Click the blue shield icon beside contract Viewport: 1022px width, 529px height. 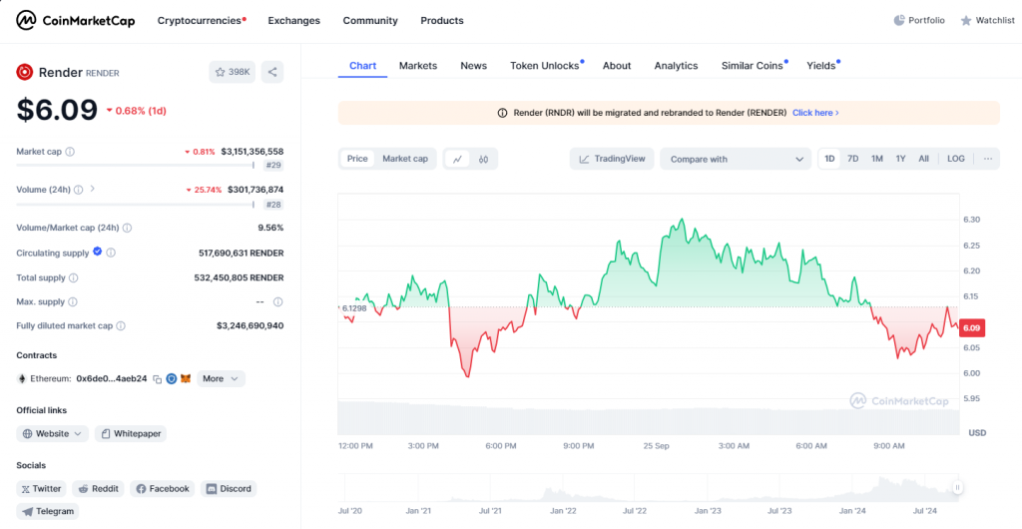coord(172,378)
